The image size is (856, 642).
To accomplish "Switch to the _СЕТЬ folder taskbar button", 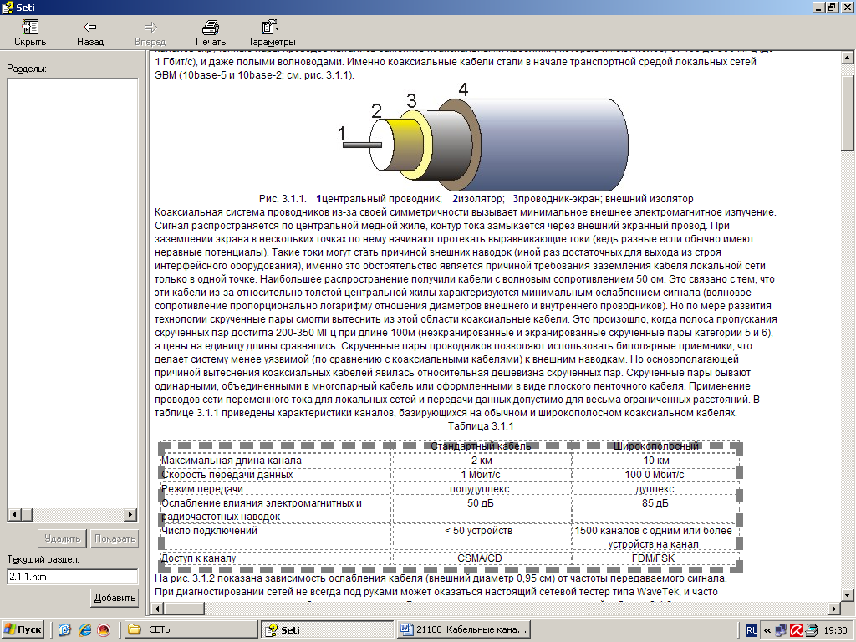I will pyautogui.click(x=191, y=630).
